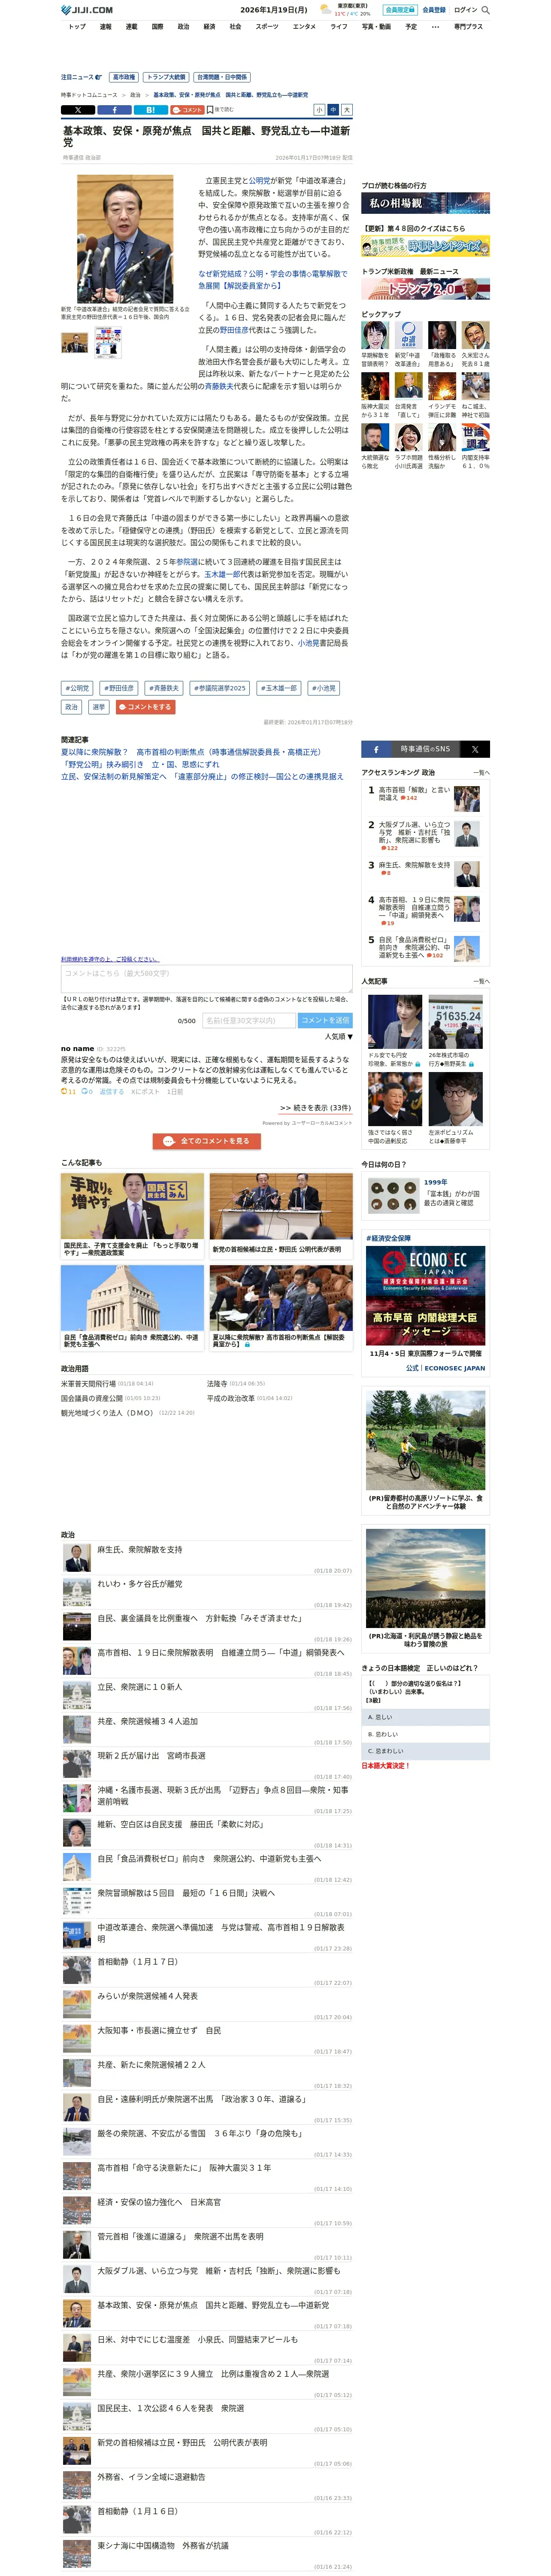Viewport: 551px width, 2576px height.
Task: Open the 会員登録 link
Action: (x=434, y=10)
